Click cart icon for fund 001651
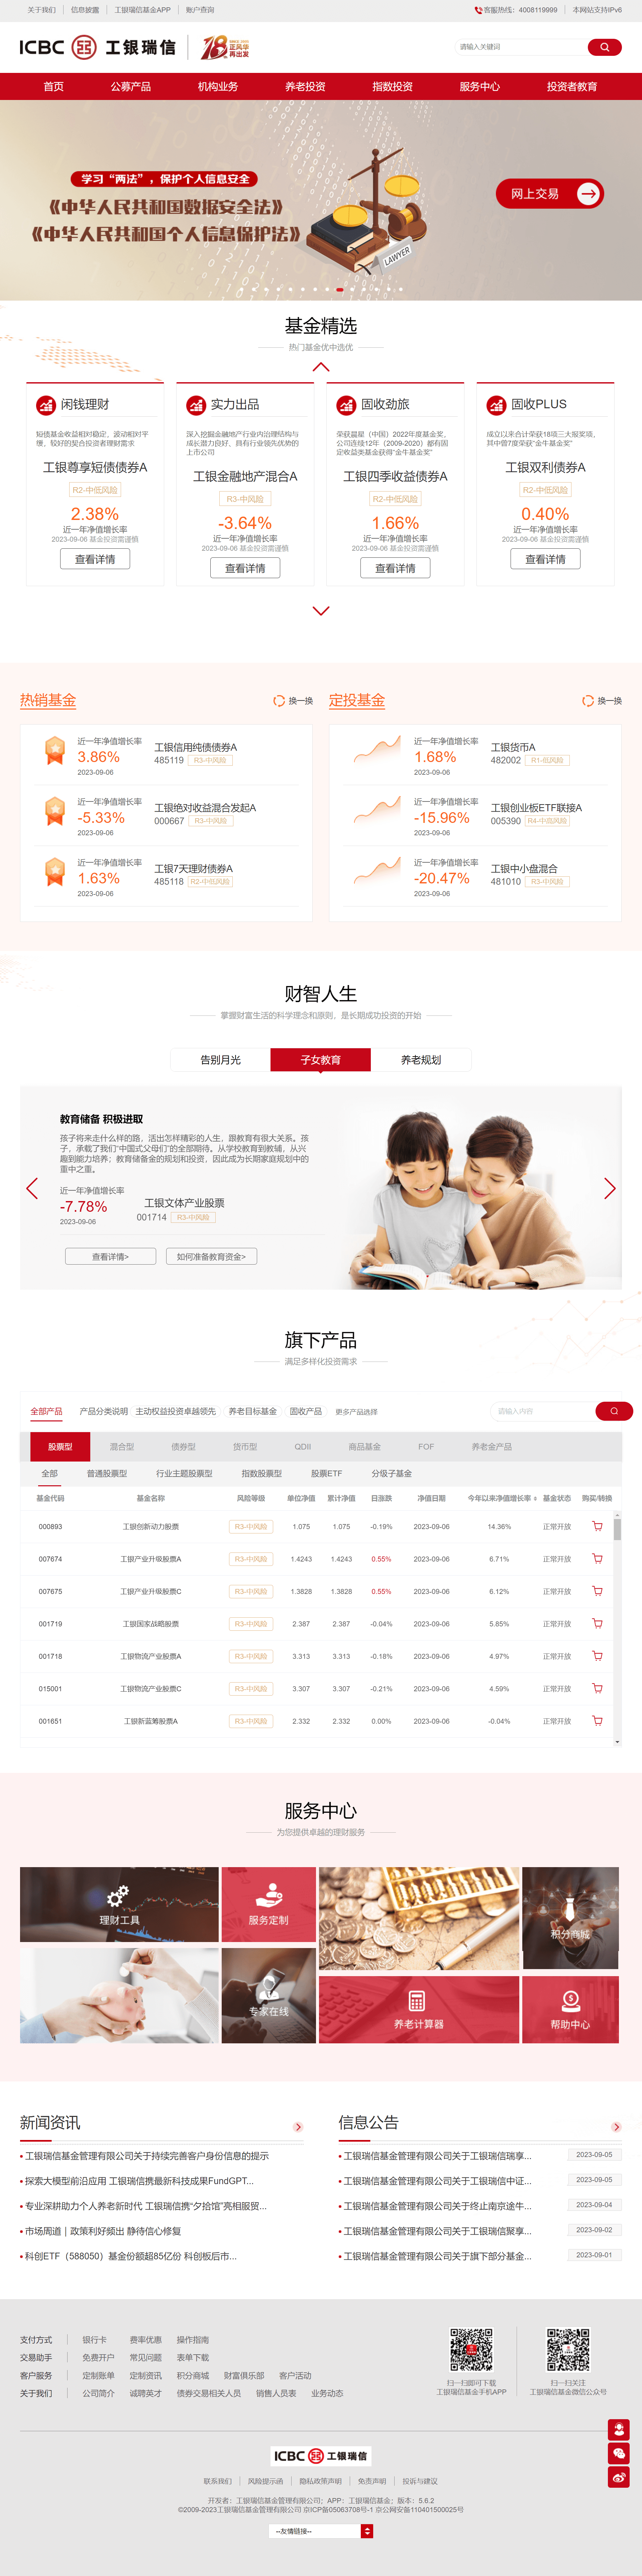 tap(597, 1721)
